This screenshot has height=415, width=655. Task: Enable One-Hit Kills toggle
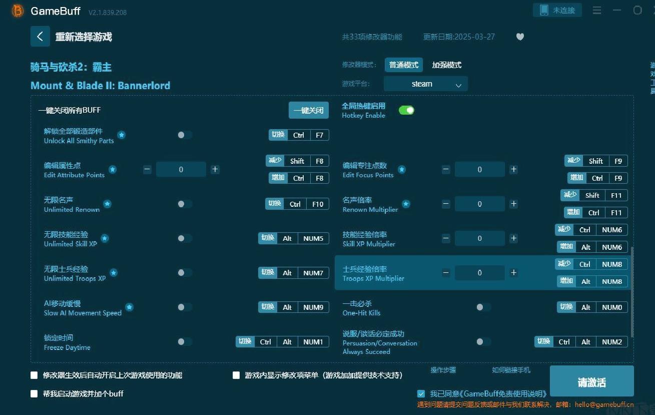point(483,307)
